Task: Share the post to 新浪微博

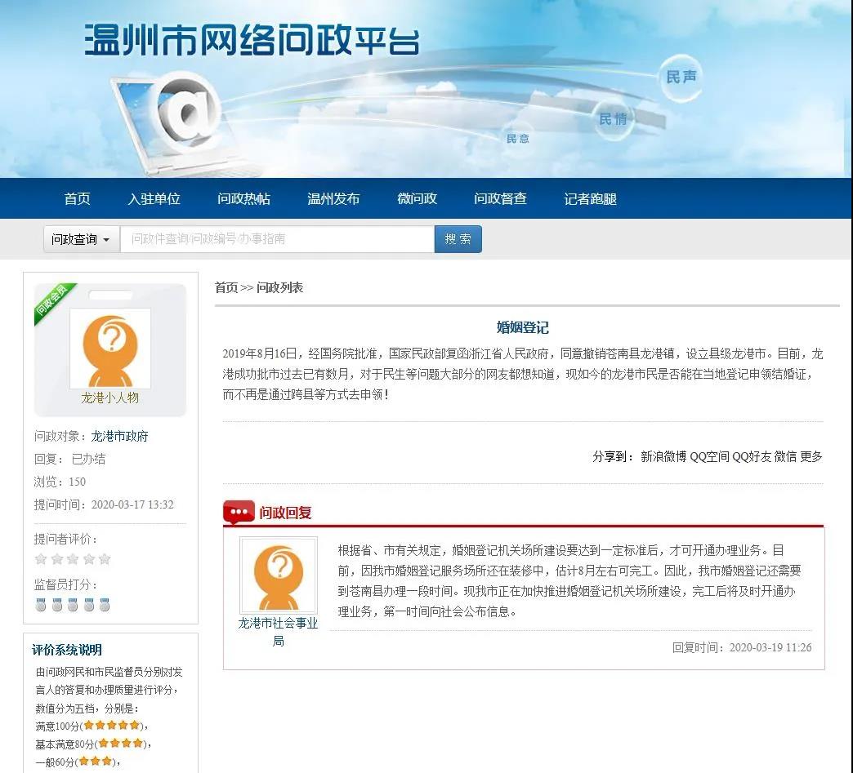Action: coord(663,456)
